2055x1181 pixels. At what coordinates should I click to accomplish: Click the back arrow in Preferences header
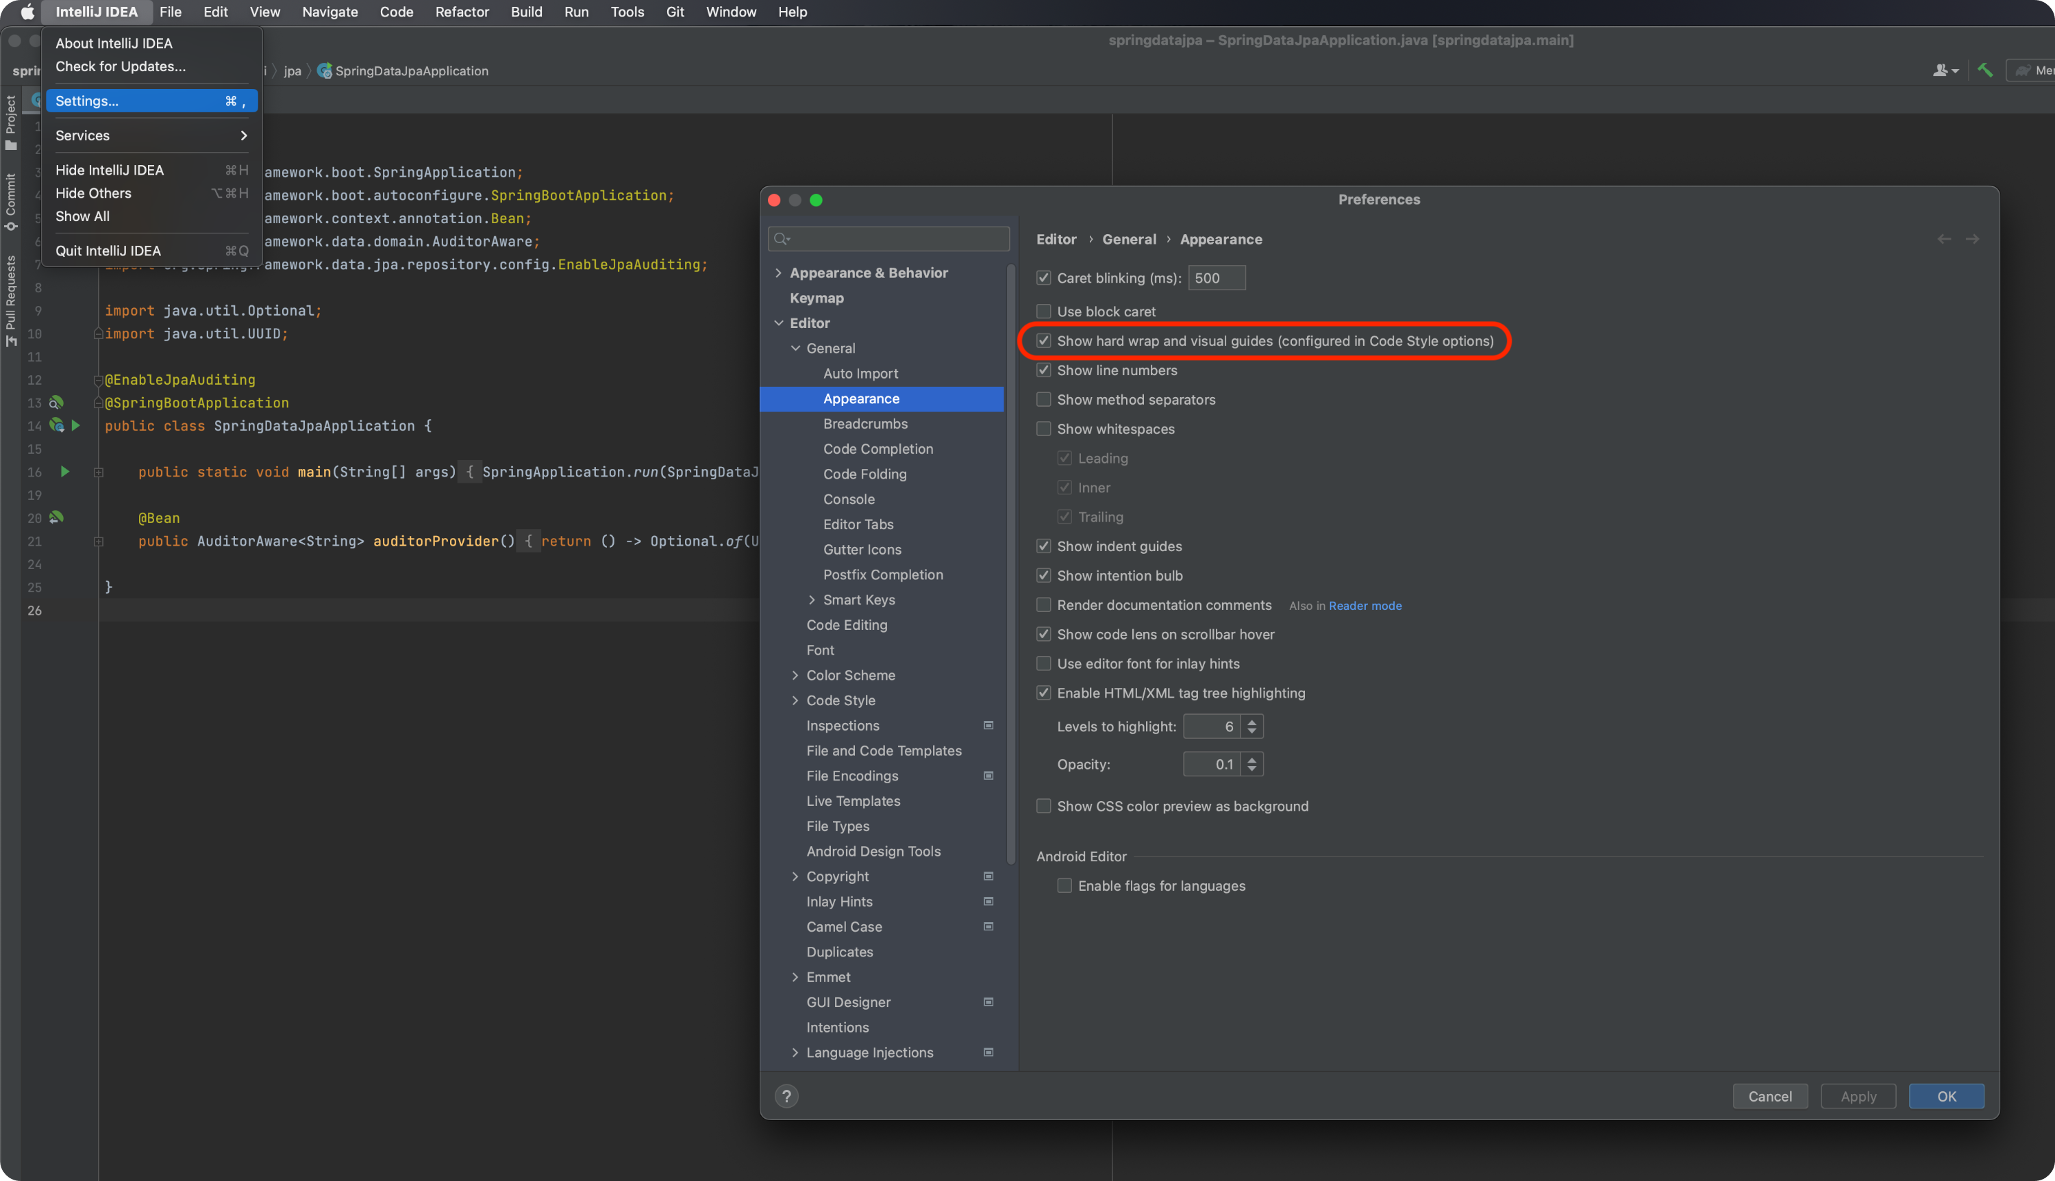tap(1944, 240)
